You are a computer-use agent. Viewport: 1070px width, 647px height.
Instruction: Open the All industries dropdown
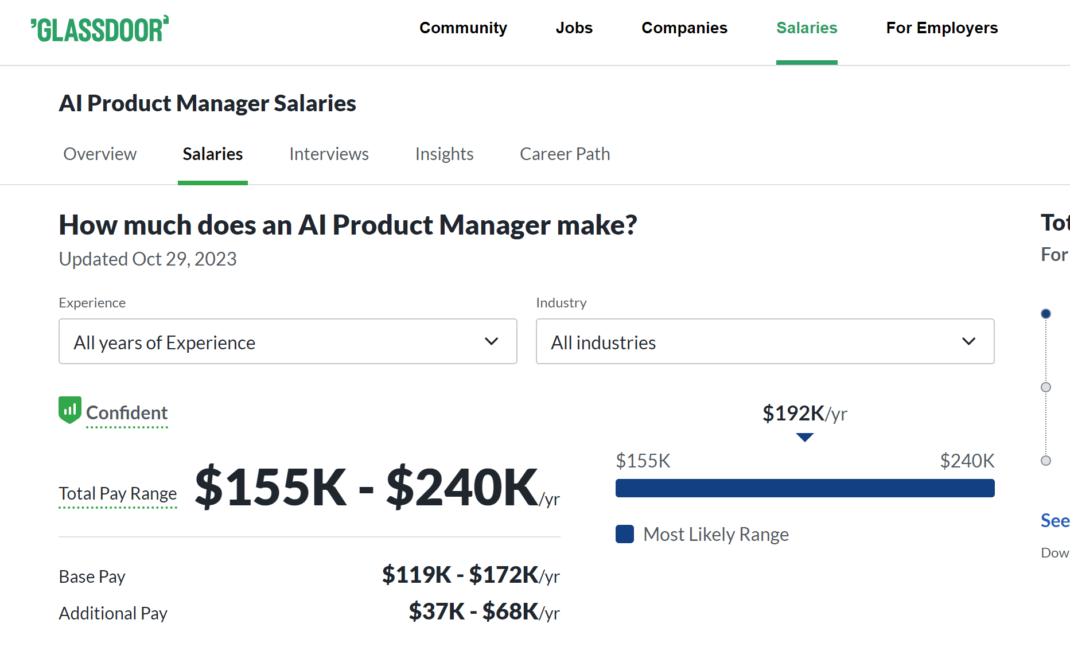pos(764,341)
